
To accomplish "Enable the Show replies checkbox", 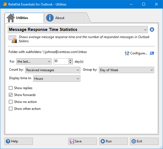I will click(x=10, y=88).
